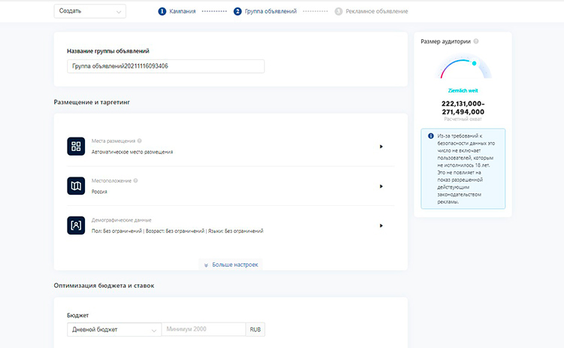The width and height of the screenshot is (564, 348).
Task: Click the ad group name input field
Action: coord(165,66)
